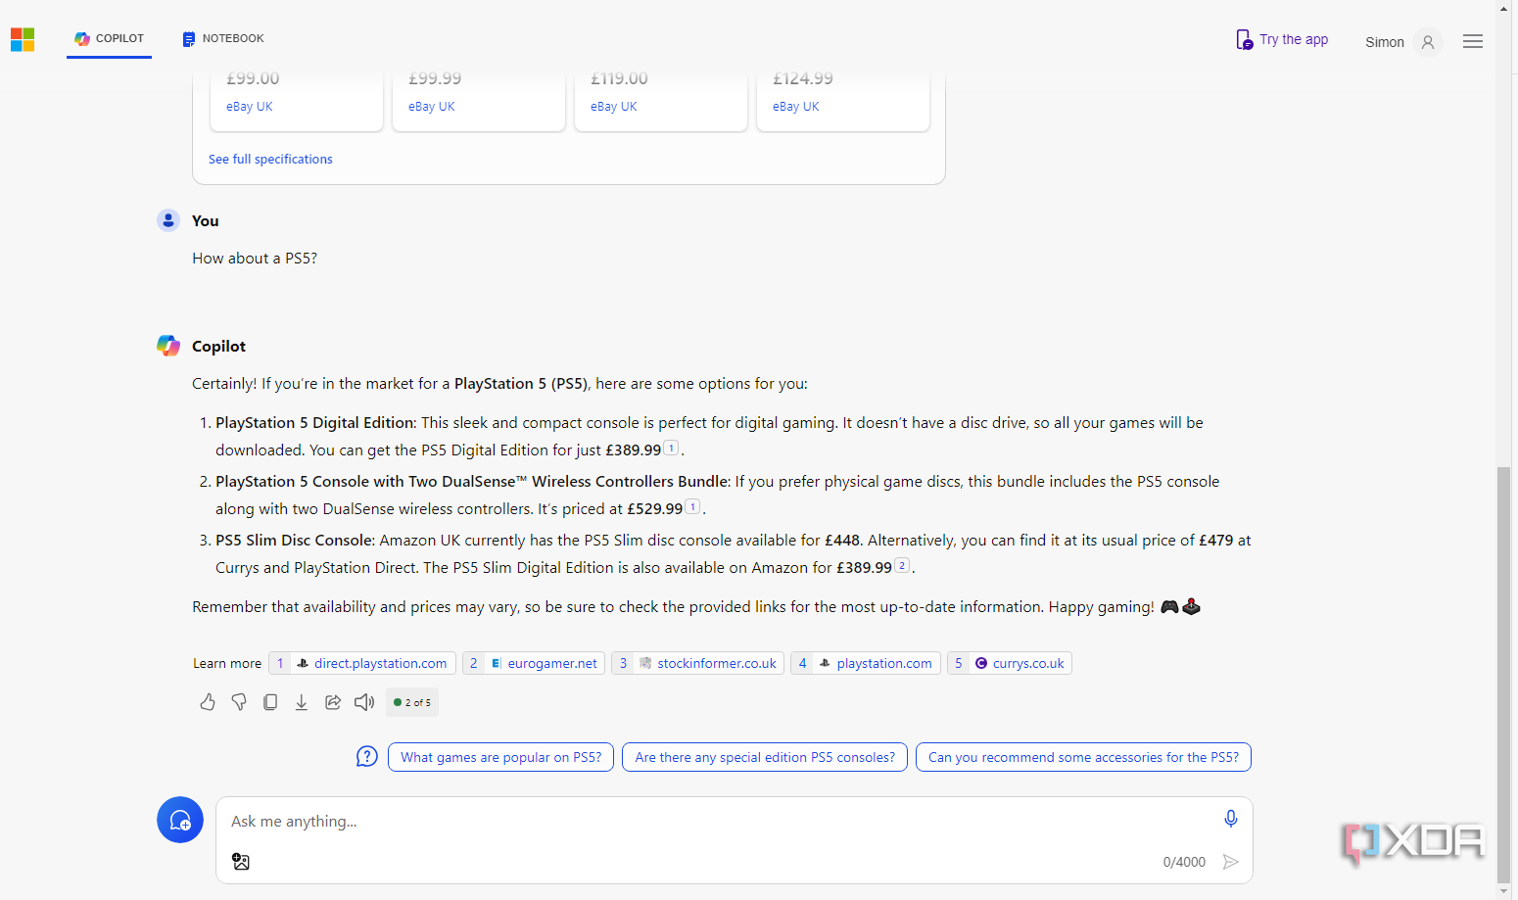Screen dimensions: 1518x900
Task: Open direct.playstation.com source link
Action: [362, 663]
